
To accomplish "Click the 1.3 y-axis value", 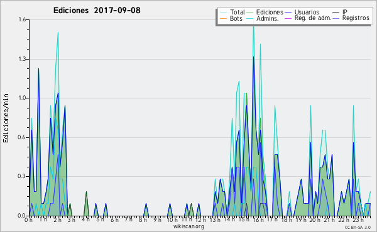I will tap(22, 59).
